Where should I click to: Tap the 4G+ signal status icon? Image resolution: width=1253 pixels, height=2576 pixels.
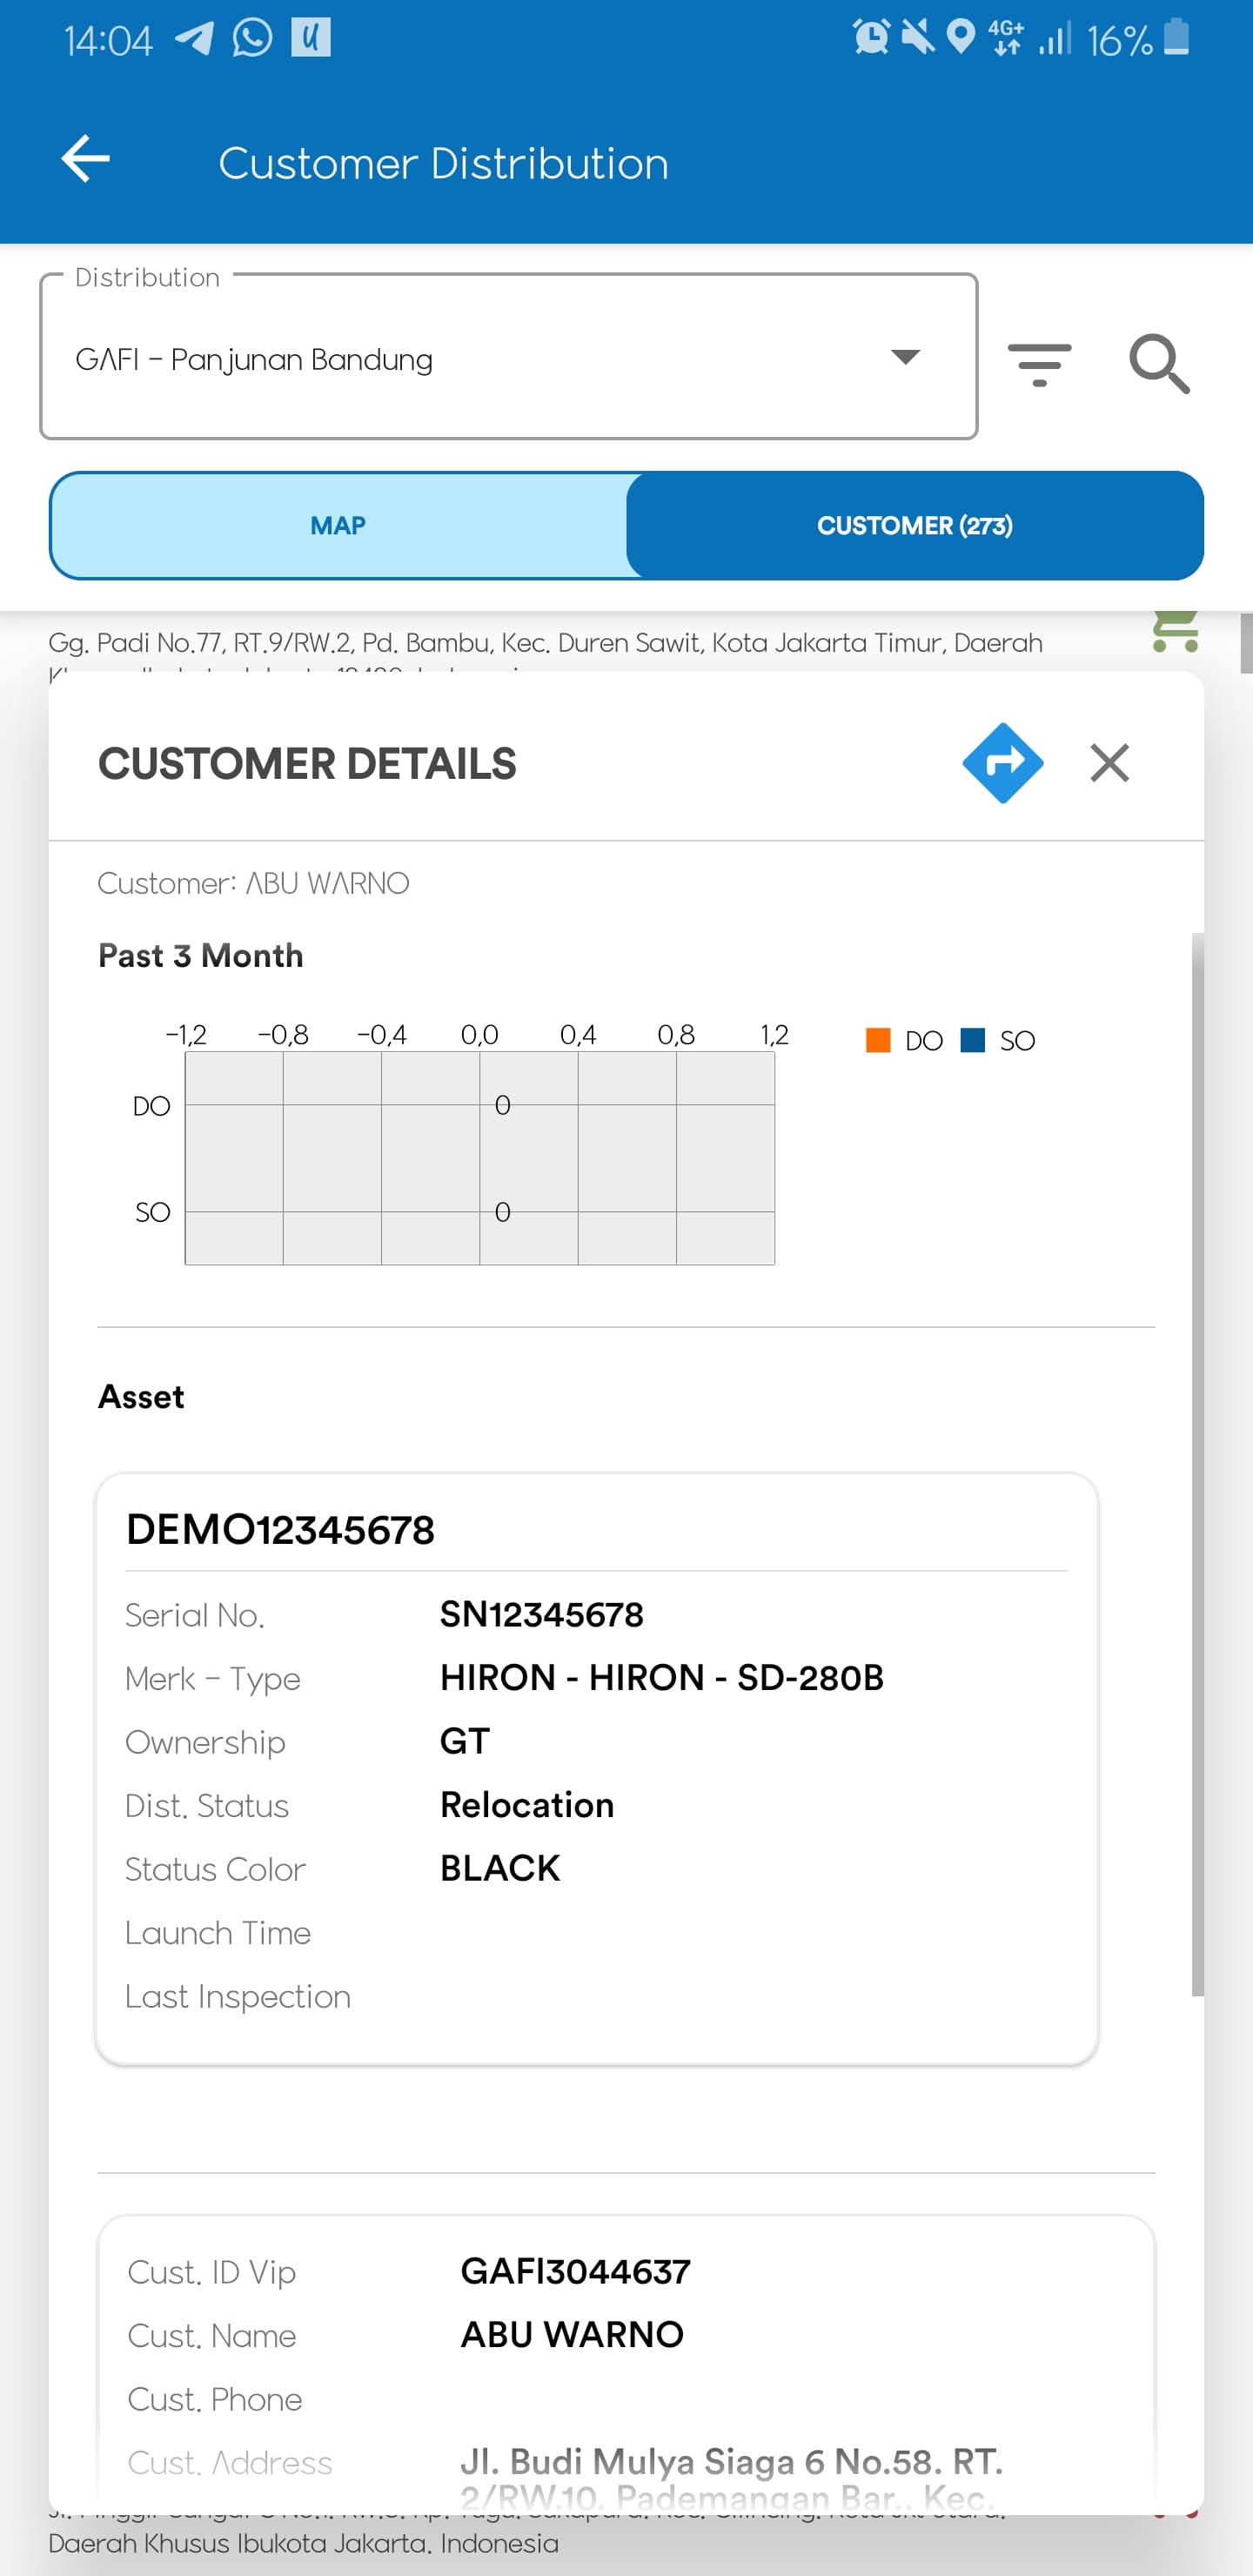1006,38
